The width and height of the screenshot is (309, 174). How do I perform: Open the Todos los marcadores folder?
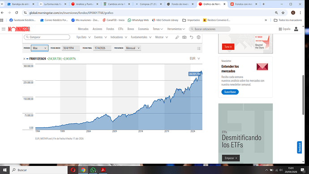tap(288, 20)
